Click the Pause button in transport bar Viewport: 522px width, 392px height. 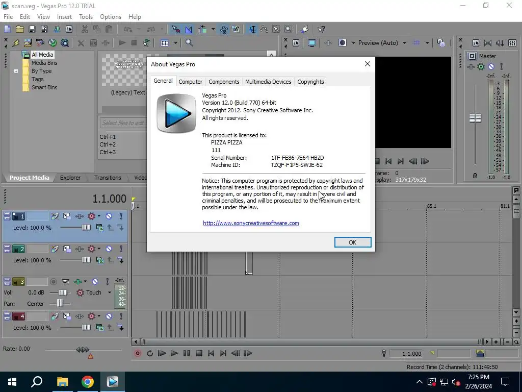tap(187, 353)
